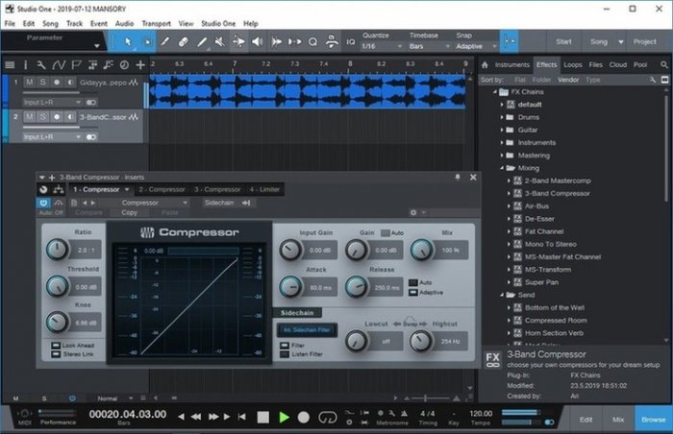
Task: Mute track 1 with M button
Action: click(x=30, y=83)
